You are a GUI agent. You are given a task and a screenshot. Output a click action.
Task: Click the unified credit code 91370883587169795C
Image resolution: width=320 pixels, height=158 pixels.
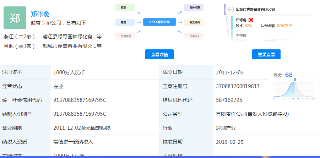pyautogui.click(x=80, y=100)
